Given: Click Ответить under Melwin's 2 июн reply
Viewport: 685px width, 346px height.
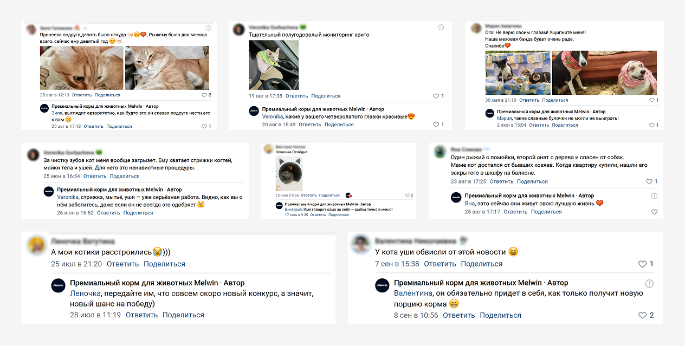Looking at the screenshot, I should pyautogui.click(x=539, y=125).
